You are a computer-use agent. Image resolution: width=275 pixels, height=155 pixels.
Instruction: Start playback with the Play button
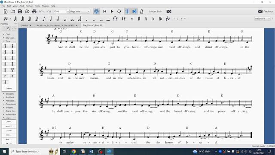tap(112, 12)
